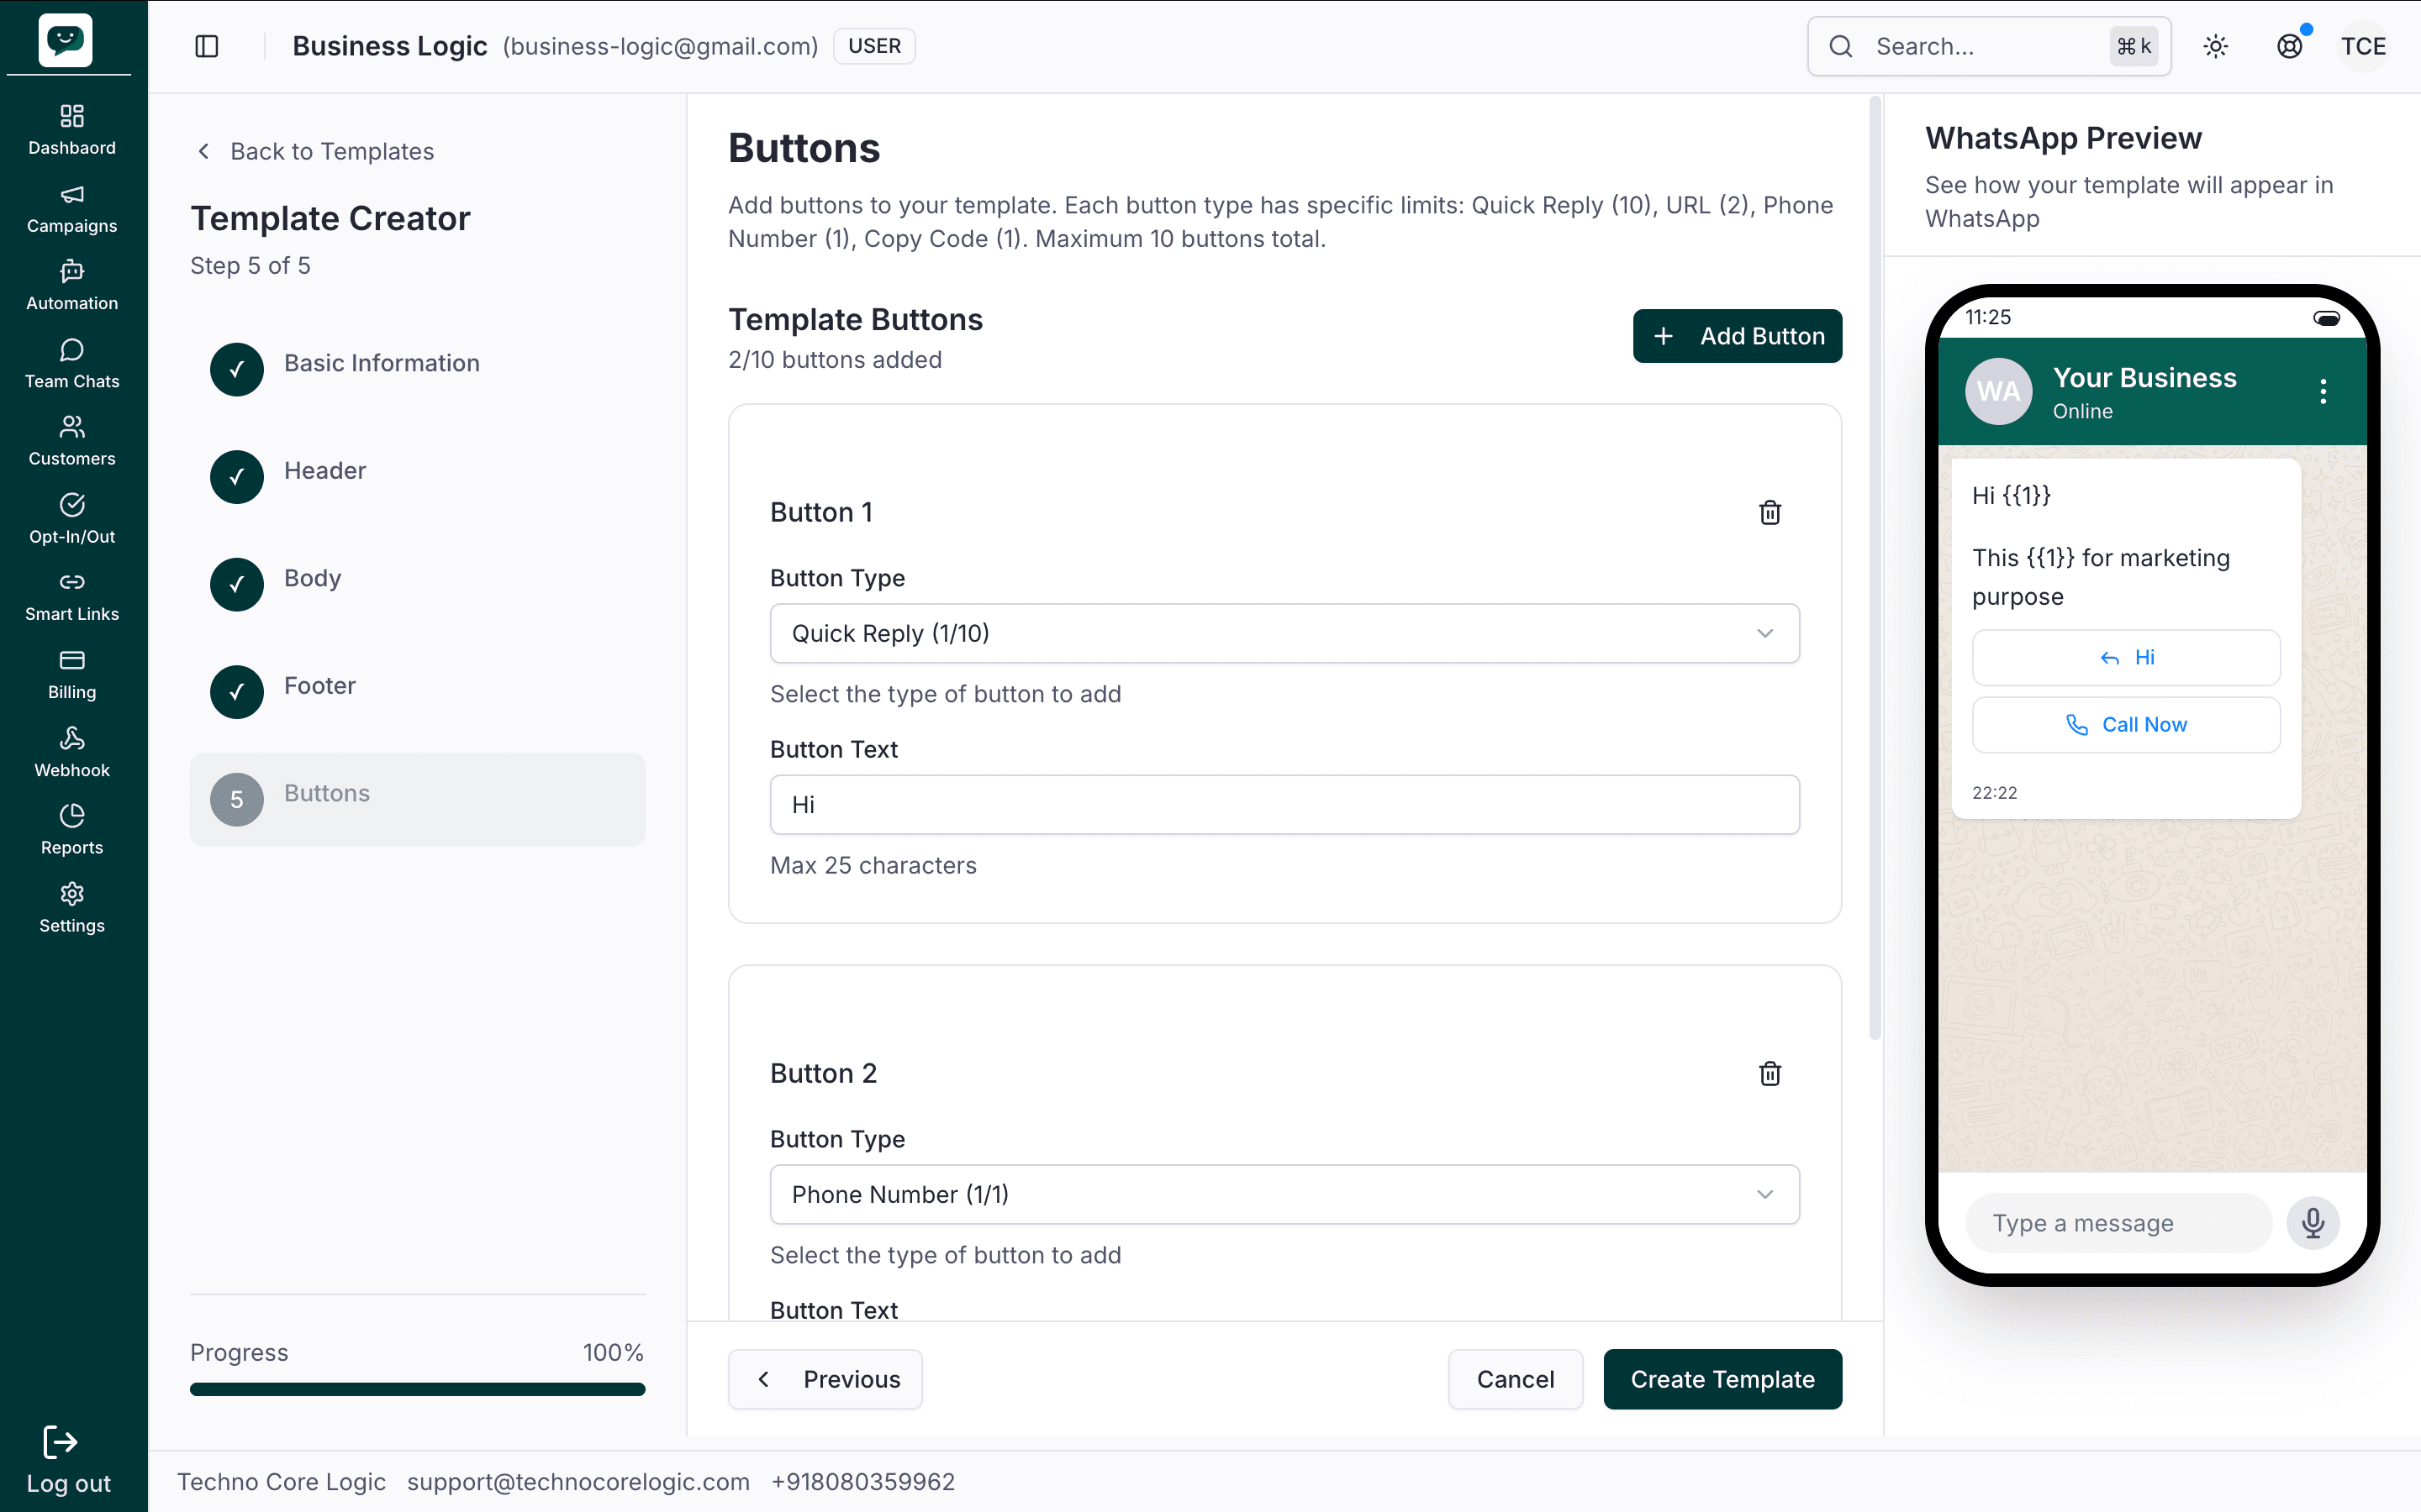
Task: Go to Campaigns in the sidebar
Action: point(72,208)
